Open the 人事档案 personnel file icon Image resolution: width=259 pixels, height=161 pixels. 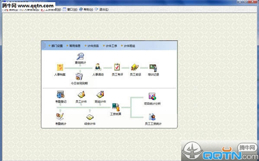pyautogui.click(x=60, y=67)
